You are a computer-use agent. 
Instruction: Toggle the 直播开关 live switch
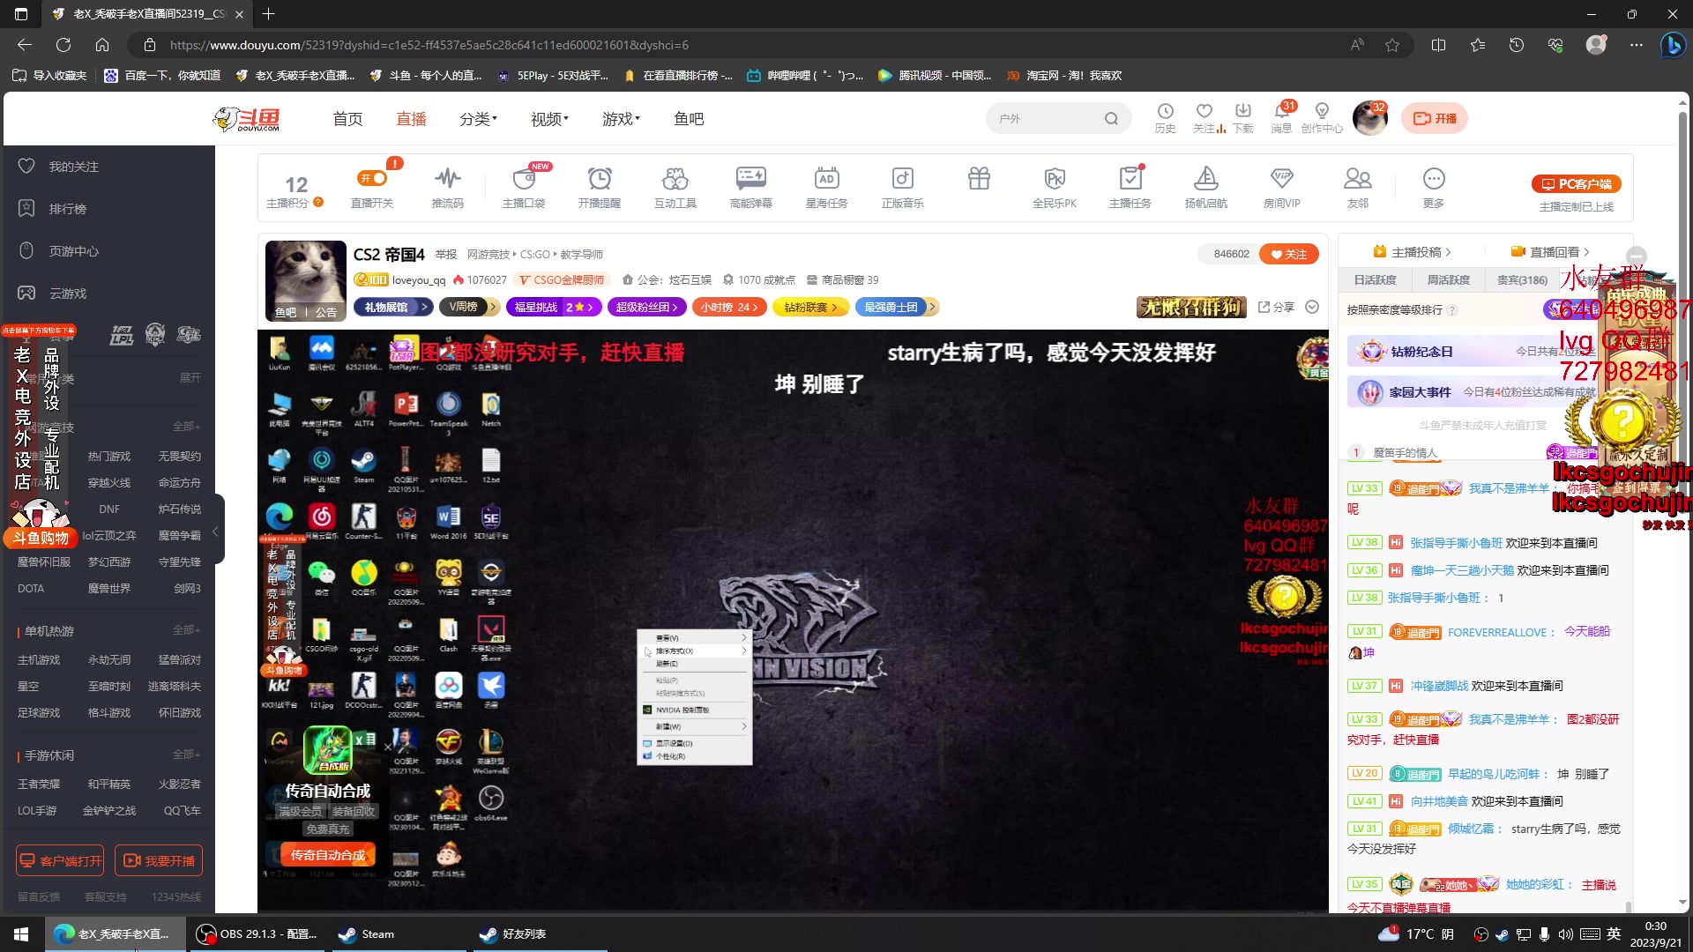pyautogui.click(x=372, y=179)
